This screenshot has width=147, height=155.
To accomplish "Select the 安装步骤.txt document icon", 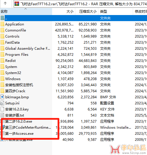I will [2, 115].
